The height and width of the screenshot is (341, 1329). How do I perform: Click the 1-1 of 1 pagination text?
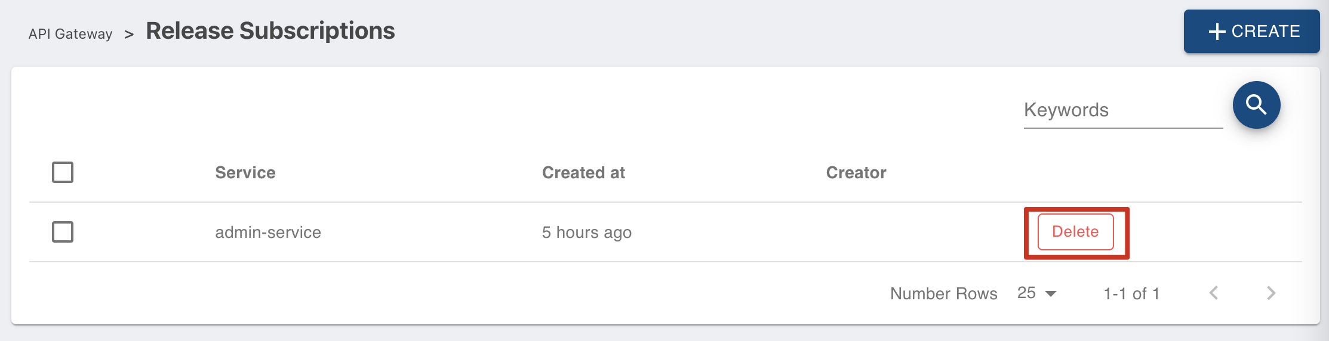(x=1131, y=293)
